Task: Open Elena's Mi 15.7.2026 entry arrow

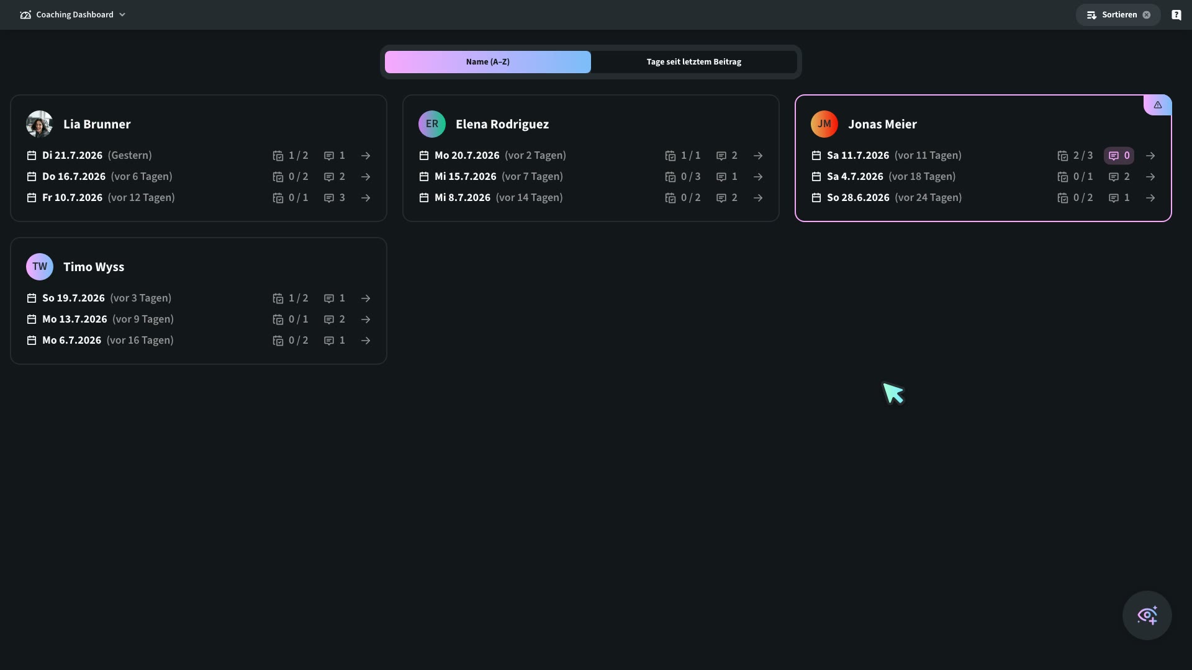Action: (758, 177)
